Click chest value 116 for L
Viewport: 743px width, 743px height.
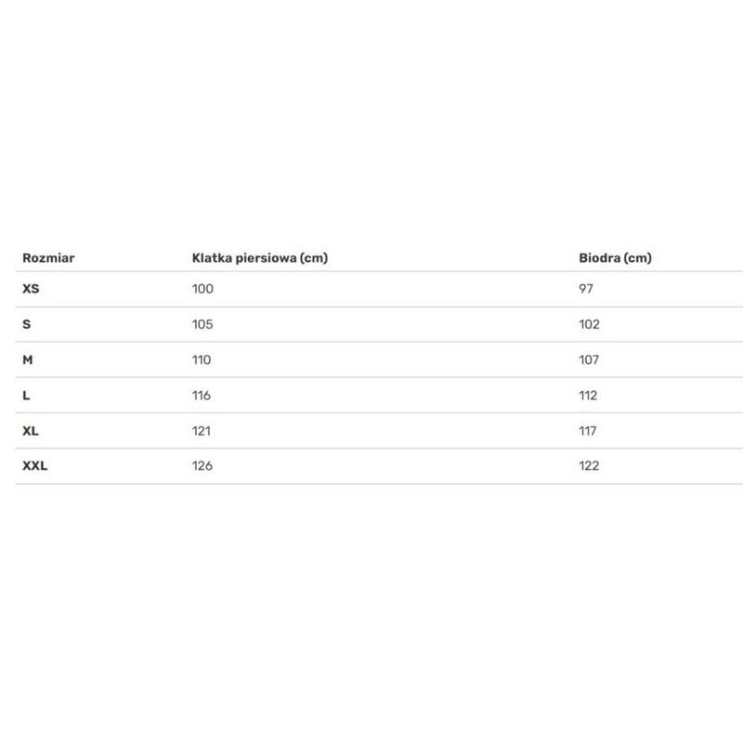(201, 396)
